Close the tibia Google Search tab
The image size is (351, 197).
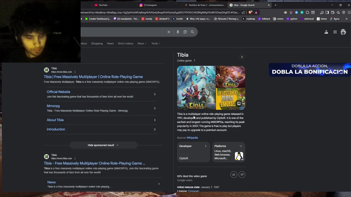269,5
